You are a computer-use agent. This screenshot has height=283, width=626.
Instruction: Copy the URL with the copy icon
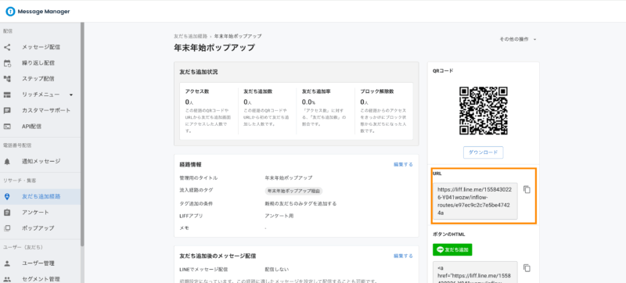pyautogui.click(x=527, y=190)
